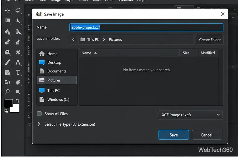Open the Help menu in GIMP menu bar
238x158 pixels.
tap(141, 1)
